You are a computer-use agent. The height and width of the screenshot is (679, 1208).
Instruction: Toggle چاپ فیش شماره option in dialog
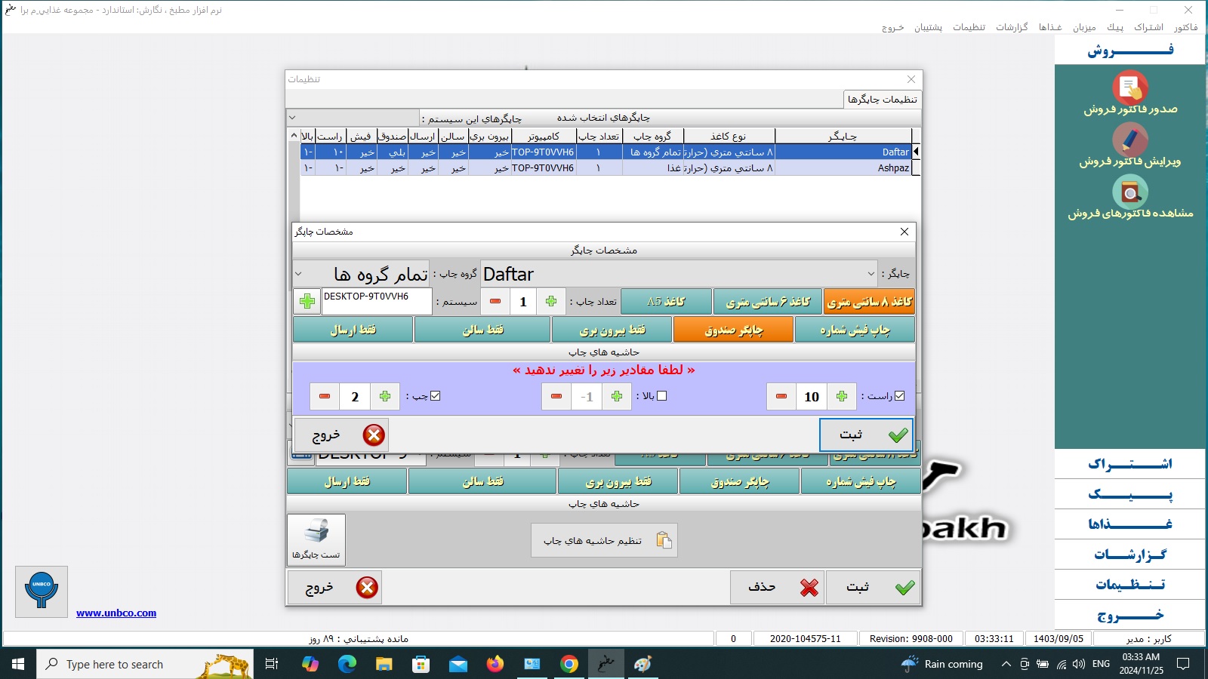pos(855,330)
